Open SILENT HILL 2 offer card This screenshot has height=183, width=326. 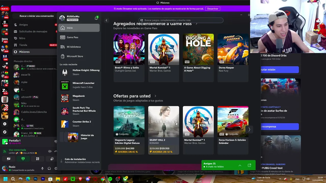(164, 130)
